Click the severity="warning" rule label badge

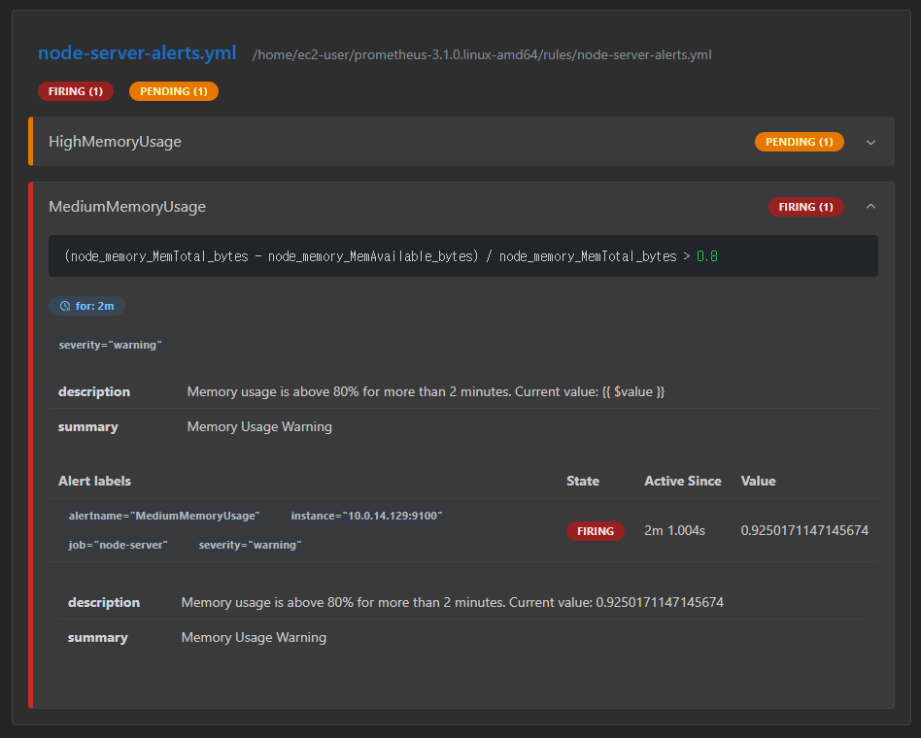tap(110, 345)
